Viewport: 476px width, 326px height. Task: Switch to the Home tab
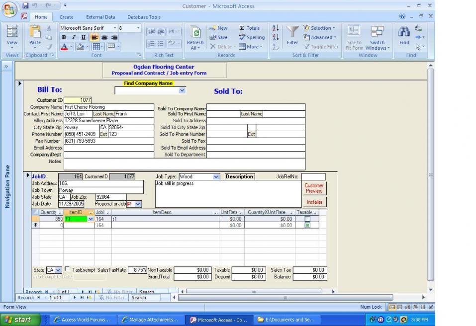click(x=41, y=17)
